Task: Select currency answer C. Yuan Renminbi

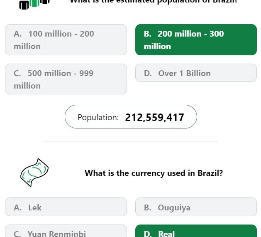Action: 66,231
